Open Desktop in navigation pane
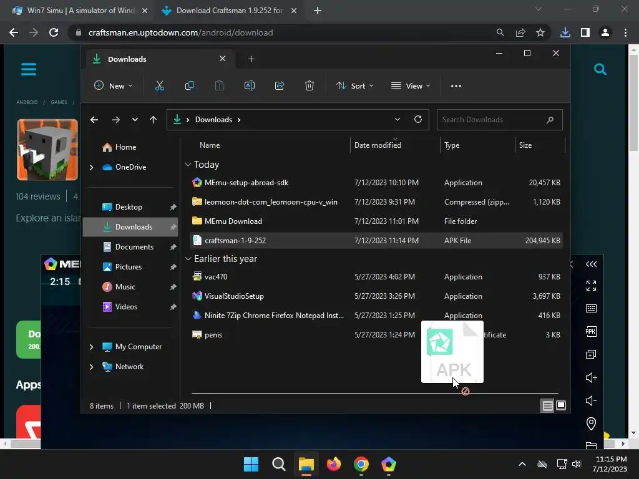Viewport: 639px width, 479px height. pos(129,207)
